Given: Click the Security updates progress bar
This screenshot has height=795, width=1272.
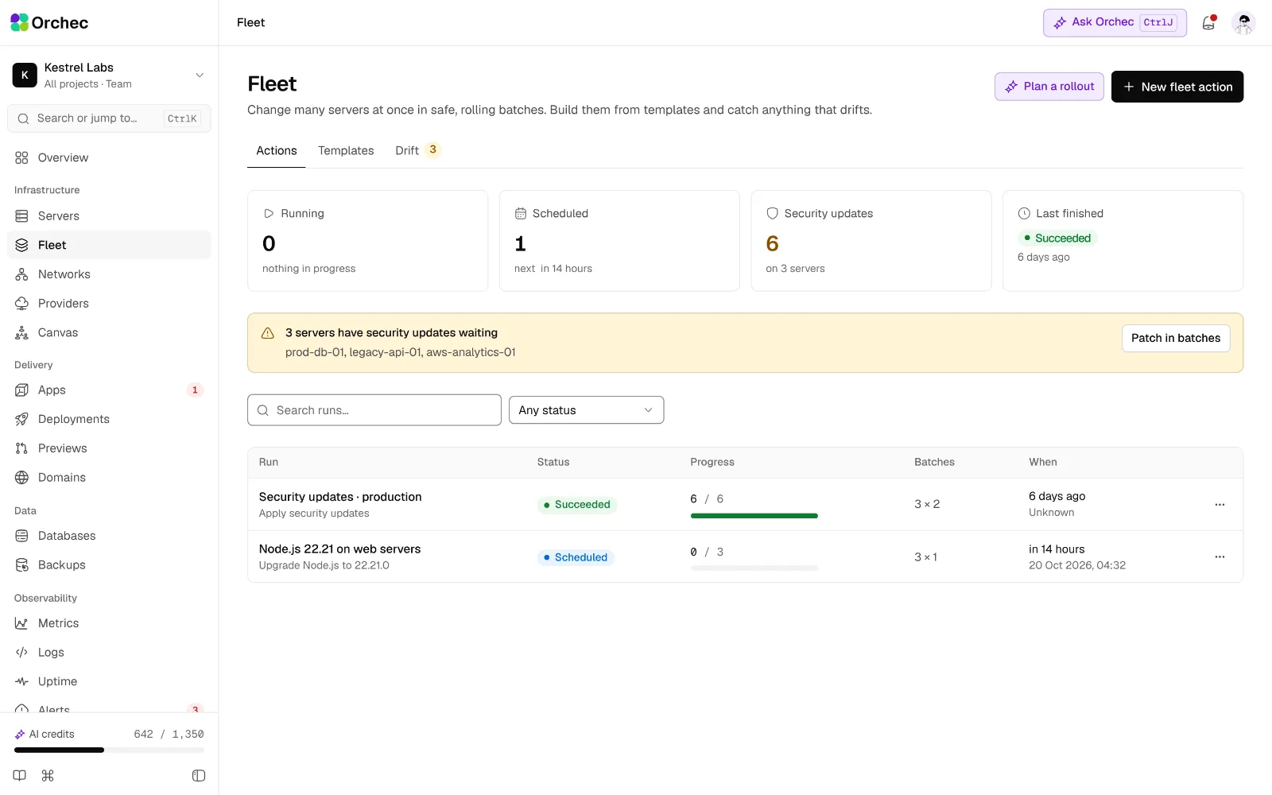Looking at the screenshot, I should (x=754, y=516).
